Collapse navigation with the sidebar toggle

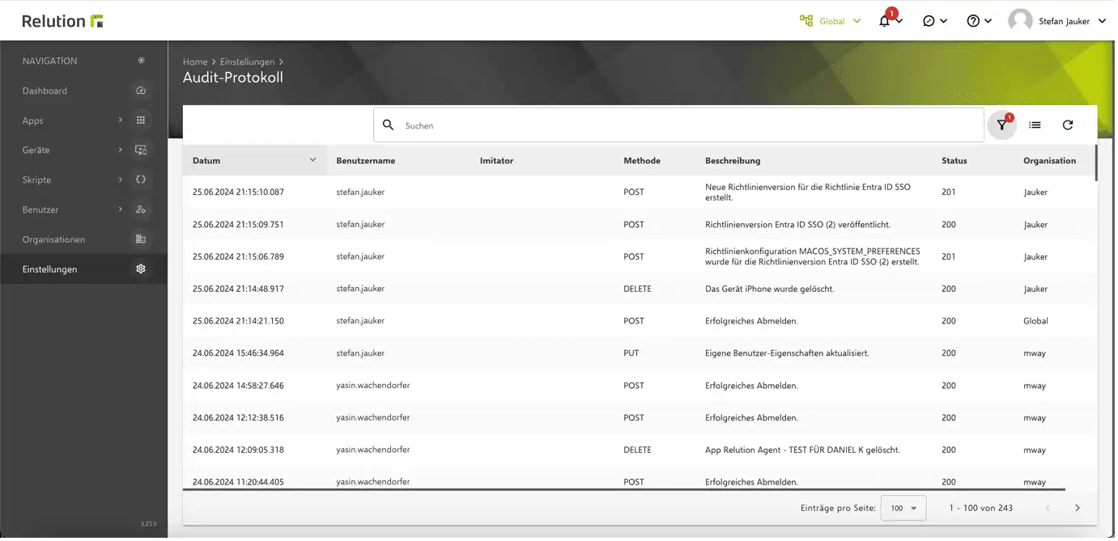pos(142,61)
